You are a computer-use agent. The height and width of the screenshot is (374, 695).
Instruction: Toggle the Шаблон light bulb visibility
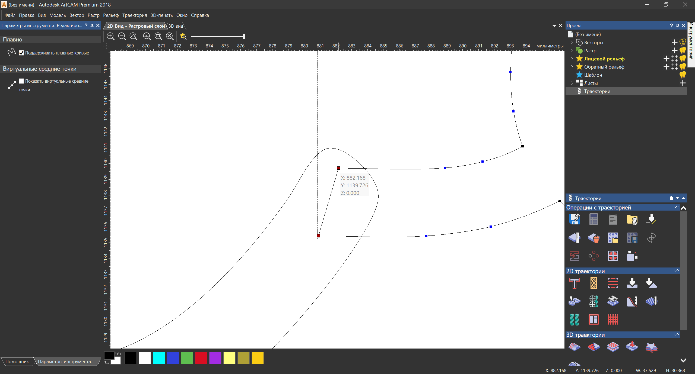pyautogui.click(x=683, y=75)
